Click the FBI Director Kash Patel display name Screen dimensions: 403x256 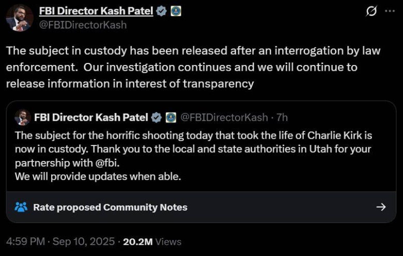(96, 11)
